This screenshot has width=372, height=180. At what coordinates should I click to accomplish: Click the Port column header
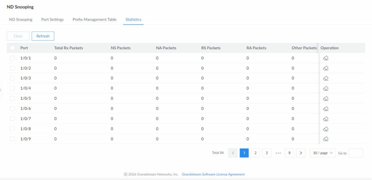pyautogui.click(x=24, y=48)
